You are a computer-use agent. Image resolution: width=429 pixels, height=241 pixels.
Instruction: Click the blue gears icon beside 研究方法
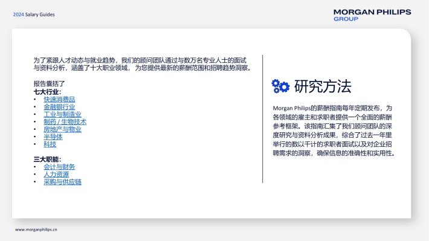[280, 86]
